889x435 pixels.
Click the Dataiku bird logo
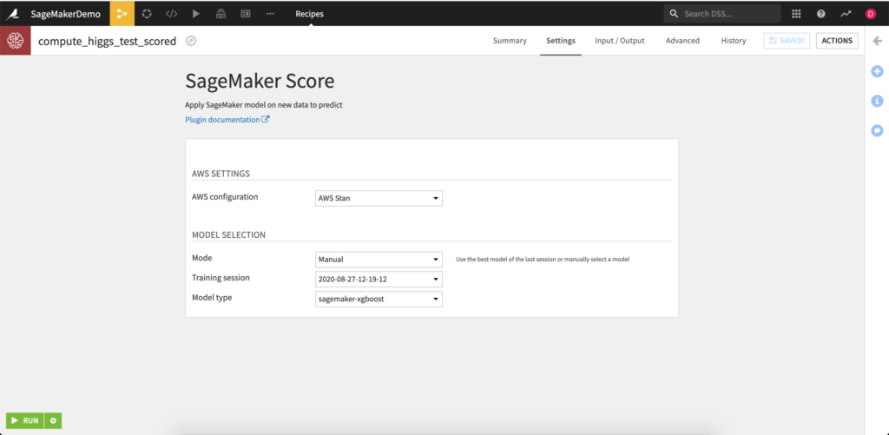coord(15,13)
